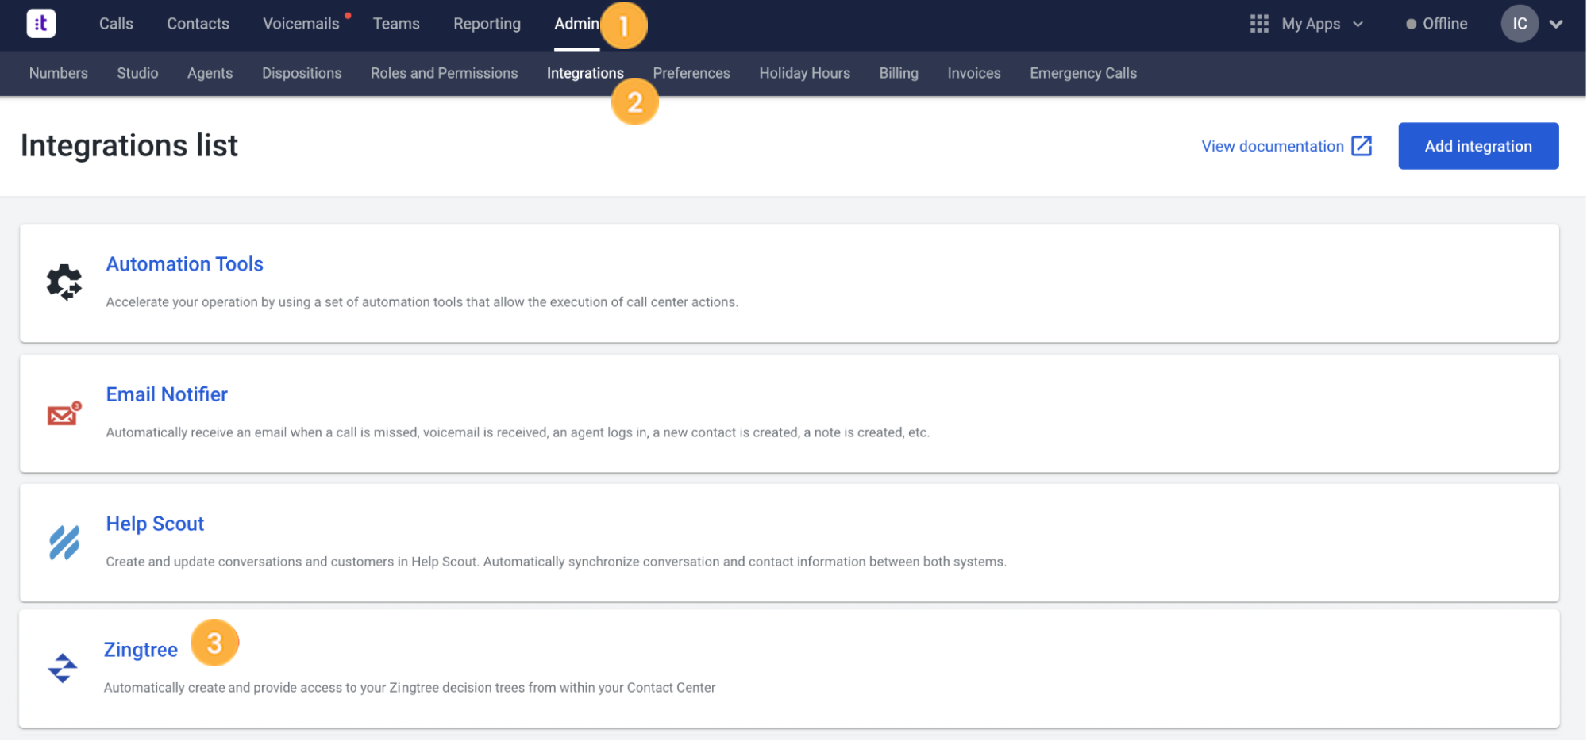This screenshot has width=1587, height=741.
Task: Open the Emergency Calls section
Action: [x=1083, y=73]
